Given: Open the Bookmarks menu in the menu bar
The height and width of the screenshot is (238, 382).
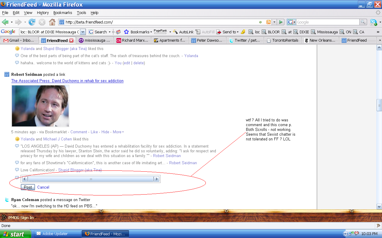Looking at the screenshot, I should coord(63,12).
